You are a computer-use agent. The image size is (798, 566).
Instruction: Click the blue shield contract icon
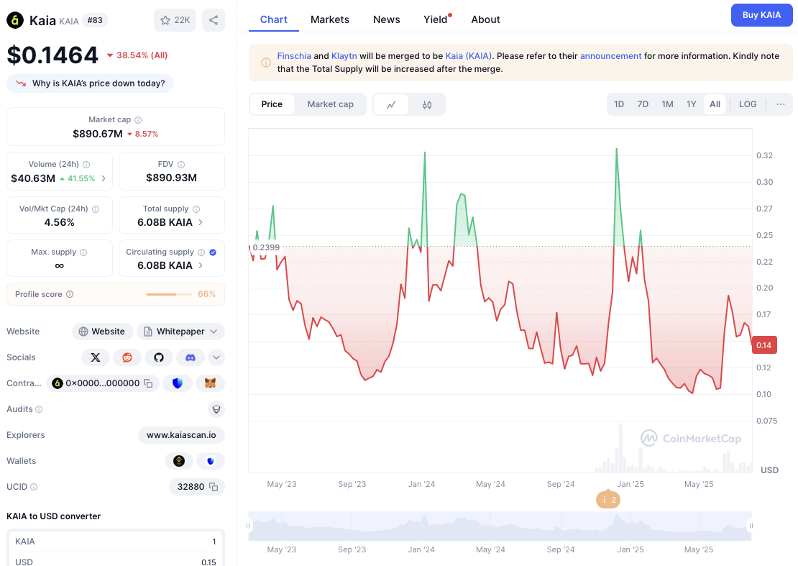point(178,383)
